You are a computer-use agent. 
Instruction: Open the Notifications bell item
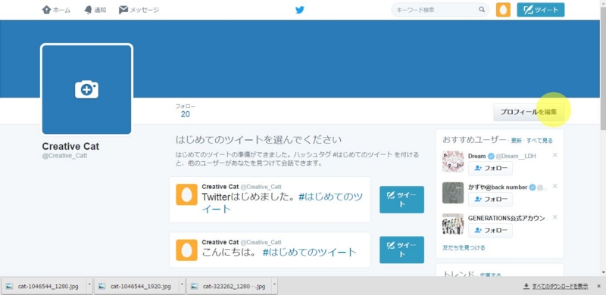[x=95, y=10]
